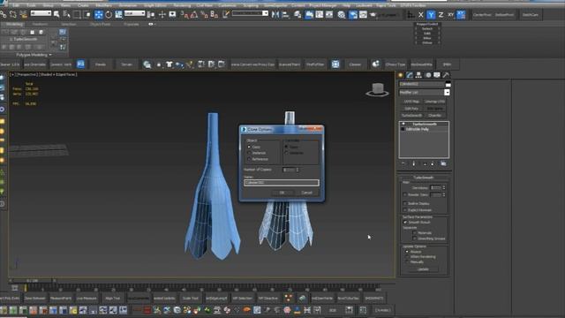
Task: Click the Configure Modifier Sets icon
Action: tap(443, 163)
